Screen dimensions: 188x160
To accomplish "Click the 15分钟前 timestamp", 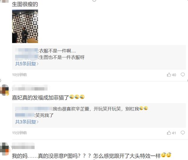I will pos(19,133).
